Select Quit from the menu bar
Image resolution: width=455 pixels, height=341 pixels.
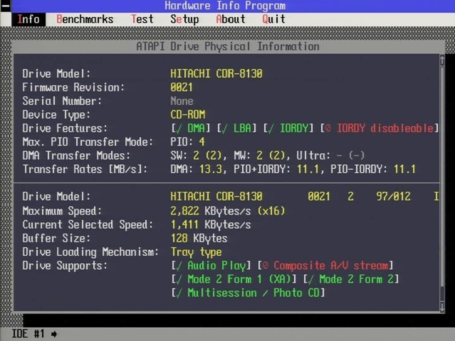tap(274, 20)
